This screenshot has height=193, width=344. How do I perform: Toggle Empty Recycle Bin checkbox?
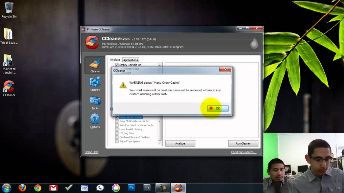click(x=117, y=65)
